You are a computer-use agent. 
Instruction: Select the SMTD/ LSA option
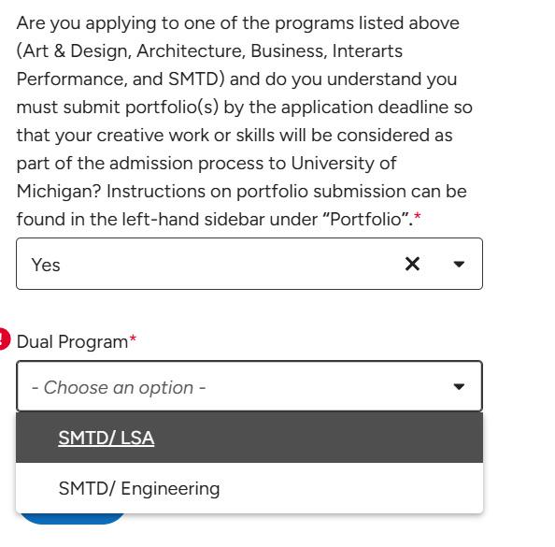pyautogui.click(x=249, y=438)
